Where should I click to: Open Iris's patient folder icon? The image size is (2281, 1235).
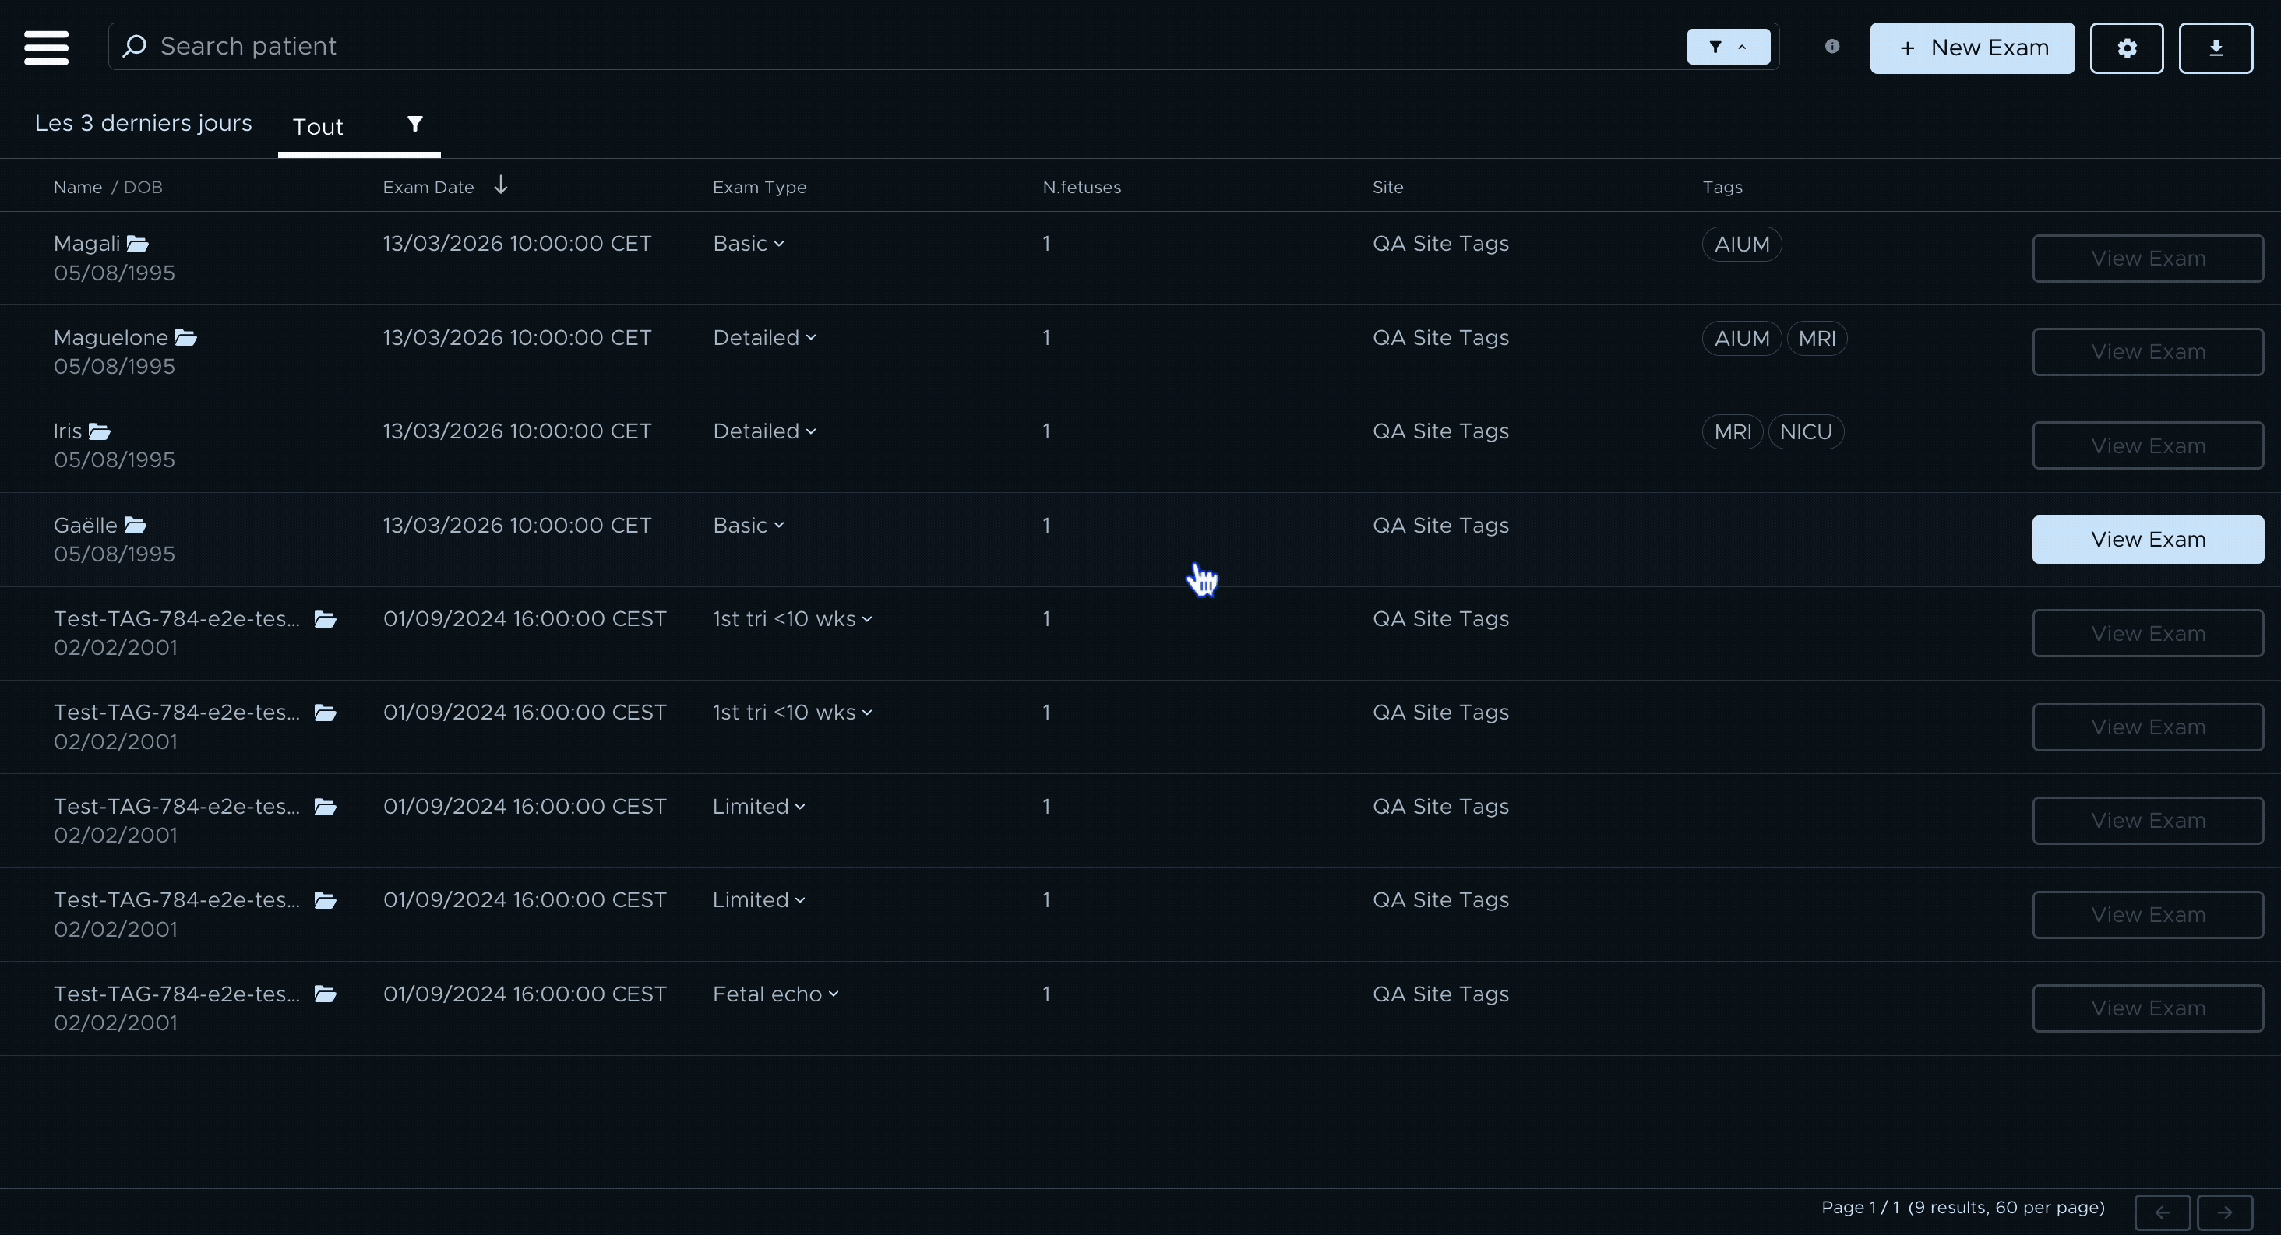(99, 431)
